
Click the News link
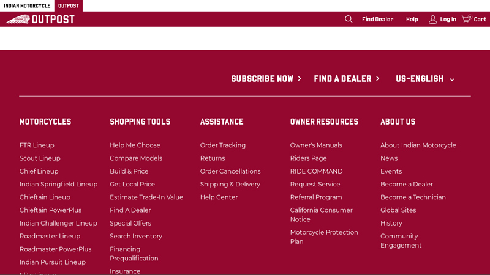pyautogui.click(x=389, y=158)
